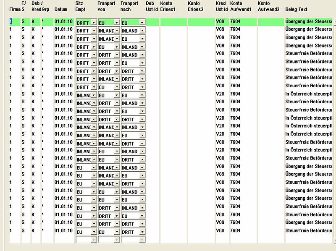
Task: Open Tranport von dropdown in row DRITT, EU, INLAND
Action: click(117, 47)
